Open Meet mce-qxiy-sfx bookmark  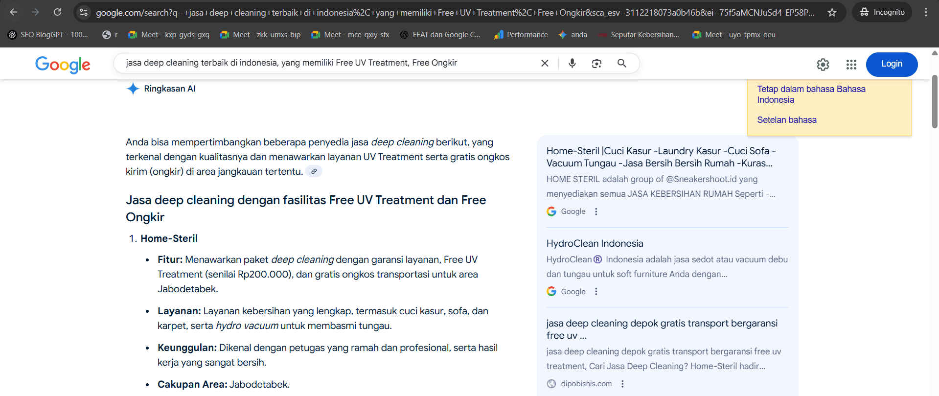(x=350, y=35)
